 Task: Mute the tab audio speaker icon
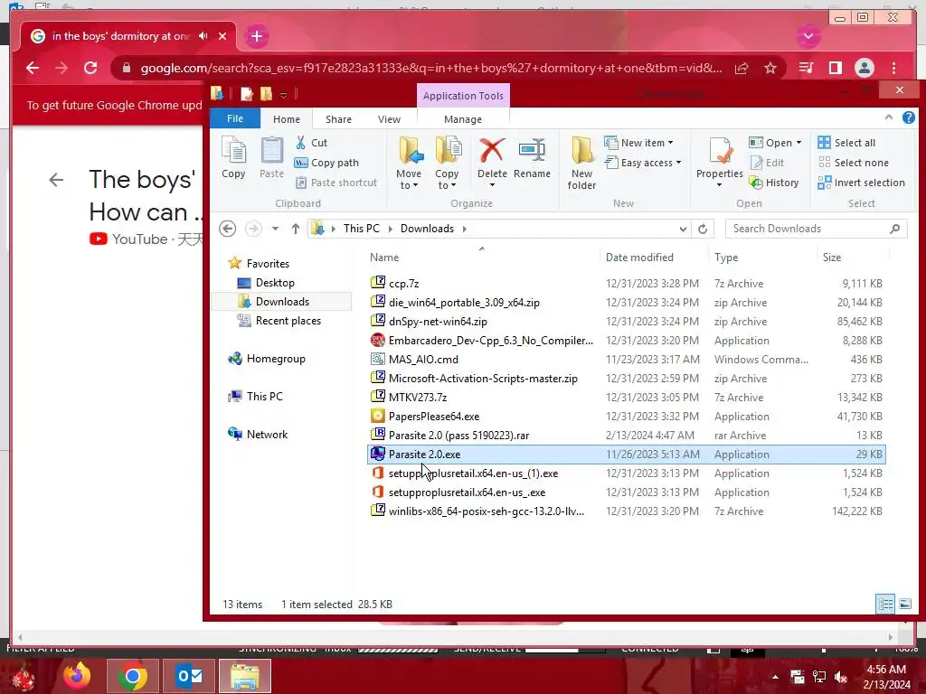click(203, 36)
